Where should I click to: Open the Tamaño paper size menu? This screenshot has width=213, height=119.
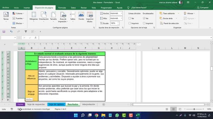tap(53, 17)
